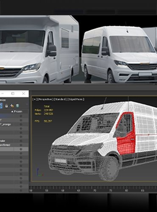Open the [+] viewport general menu

pyautogui.click(x=35, y=99)
